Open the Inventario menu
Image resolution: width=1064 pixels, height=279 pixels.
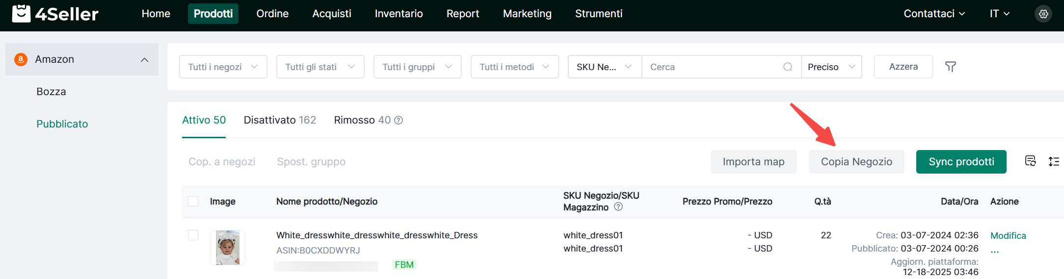point(399,14)
